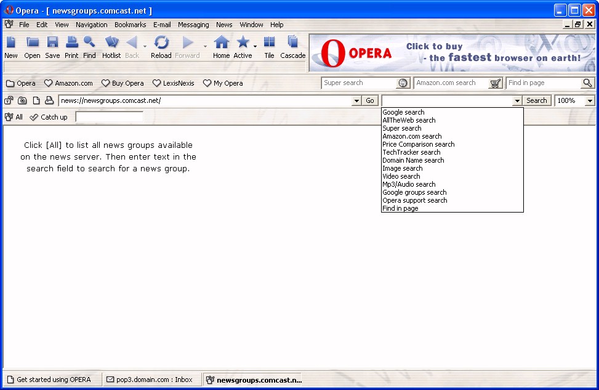
Task: Click the Search button
Action: tap(537, 100)
